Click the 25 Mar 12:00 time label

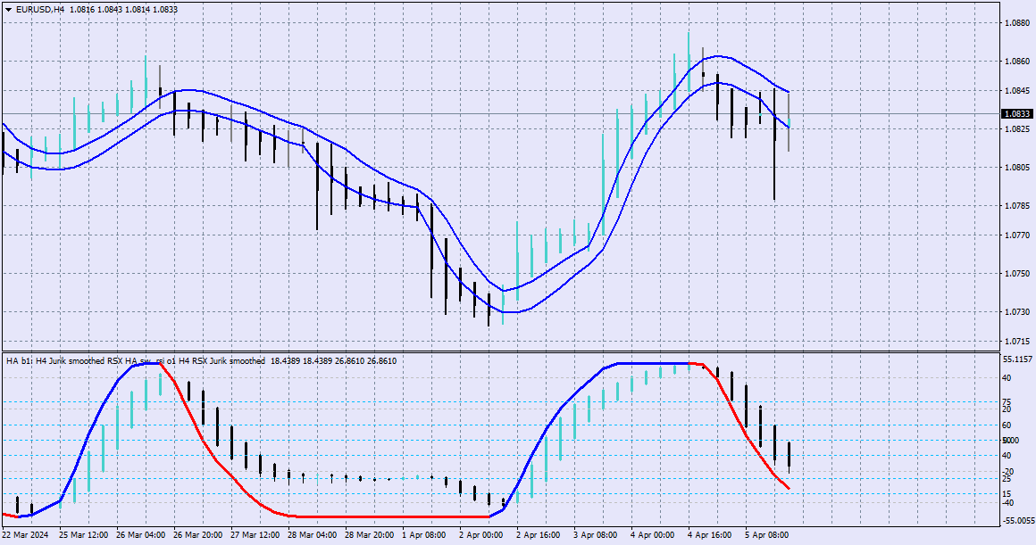[x=84, y=535]
